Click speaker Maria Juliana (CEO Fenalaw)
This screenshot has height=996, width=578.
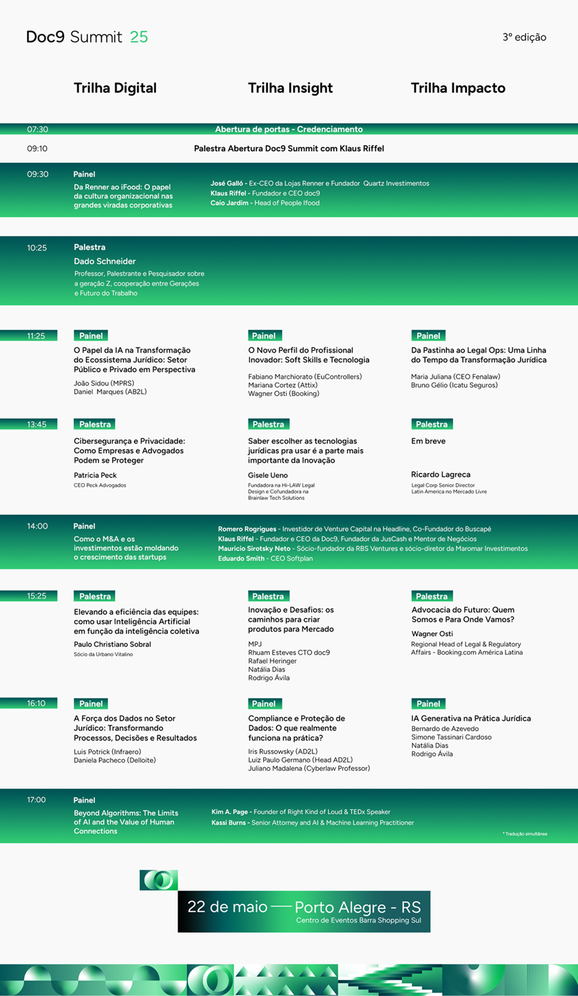456,377
